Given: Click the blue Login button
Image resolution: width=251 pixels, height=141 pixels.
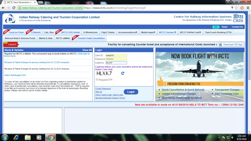Looking at the screenshot, I should 131,92.
